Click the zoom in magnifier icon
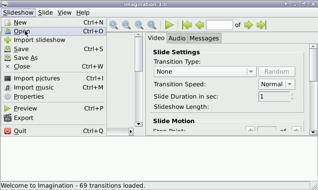Screen dimensions: 318x190 [x=114, y=25]
